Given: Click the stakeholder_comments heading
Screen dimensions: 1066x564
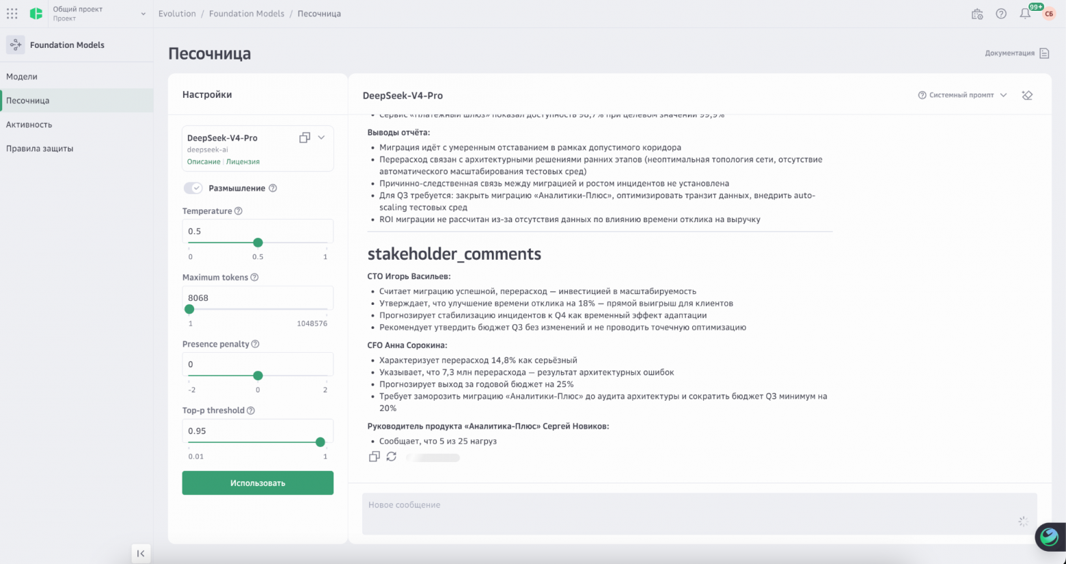Looking at the screenshot, I should click(x=454, y=254).
